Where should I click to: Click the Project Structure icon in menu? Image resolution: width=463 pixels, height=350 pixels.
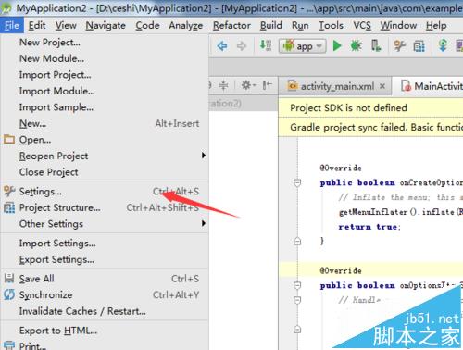tap(9, 207)
